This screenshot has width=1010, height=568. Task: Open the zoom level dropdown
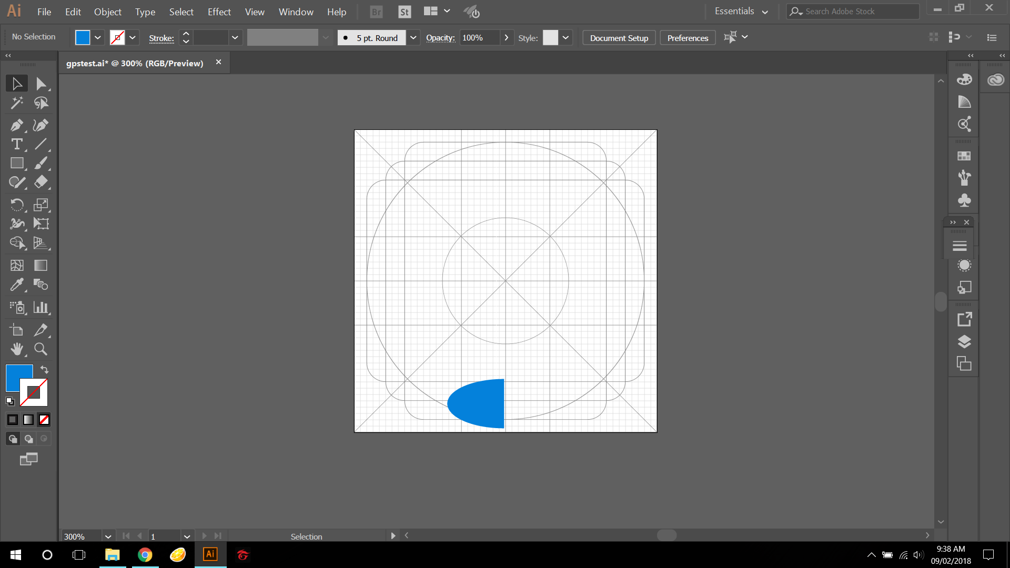[x=108, y=536]
